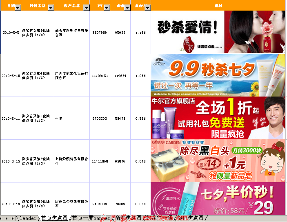Viewport: 287px width, 222px height.
Task: Select 刊例名称 cell in the 牛尔 row
Action: tap(38, 119)
